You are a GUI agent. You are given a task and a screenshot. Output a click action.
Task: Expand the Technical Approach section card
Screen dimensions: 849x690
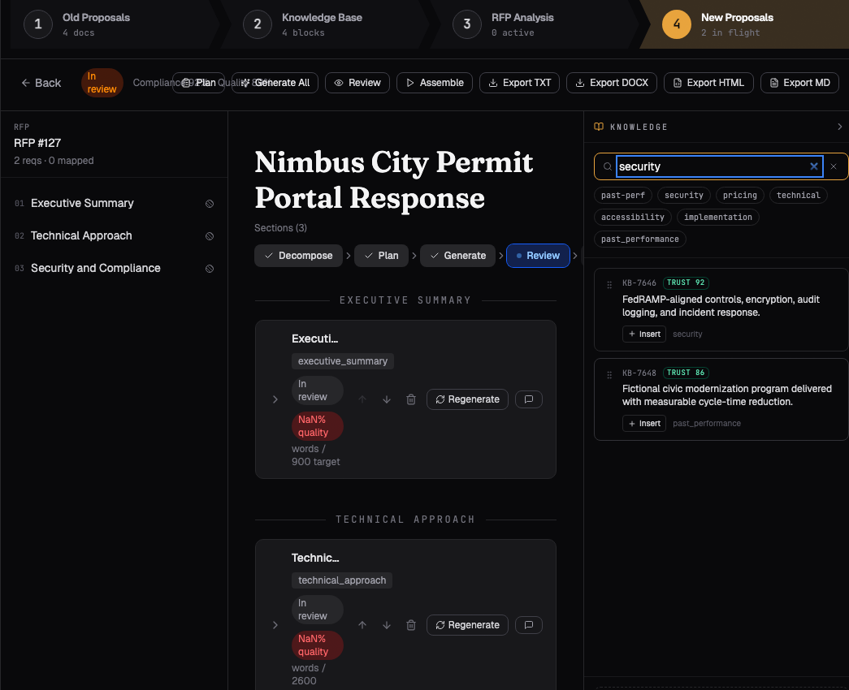pyautogui.click(x=275, y=625)
